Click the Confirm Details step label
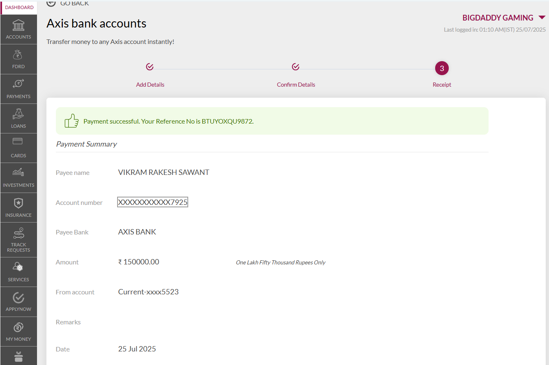The height and width of the screenshot is (365, 549). click(x=296, y=85)
